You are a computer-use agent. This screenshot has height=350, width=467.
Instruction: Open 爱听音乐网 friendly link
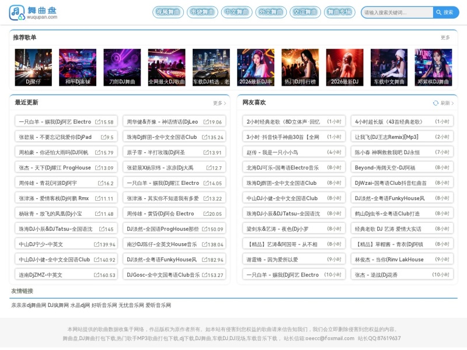(158, 305)
